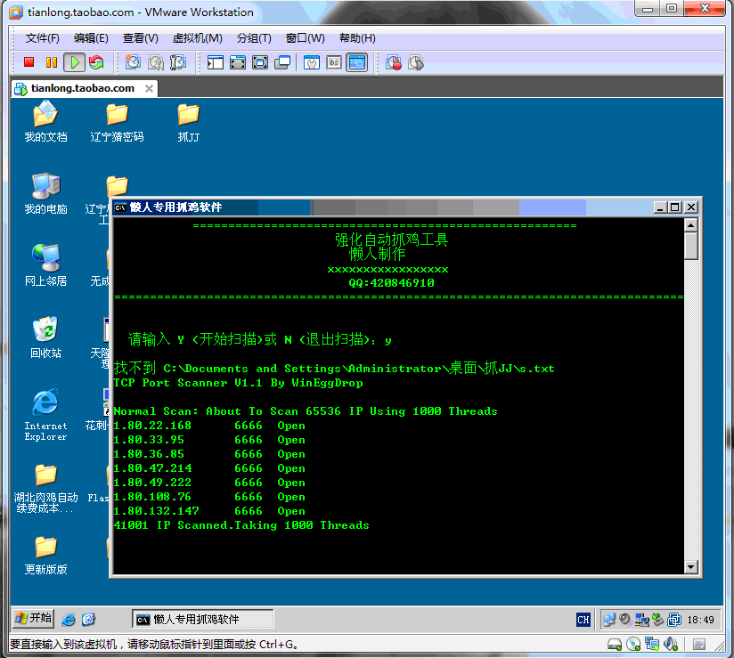
Task: Click the console line 1.80.47.214
Action: tap(209, 468)
